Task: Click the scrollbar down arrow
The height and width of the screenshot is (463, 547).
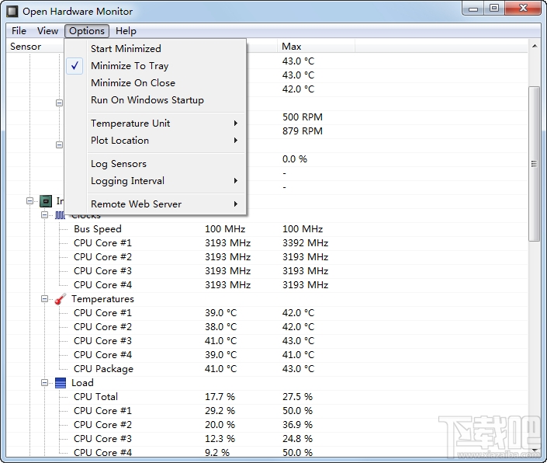Action: point(535,451)
